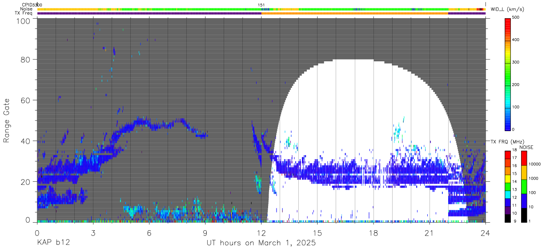
Task: Click the '18' hour tick on the UT axis
Action: point(373,232)
